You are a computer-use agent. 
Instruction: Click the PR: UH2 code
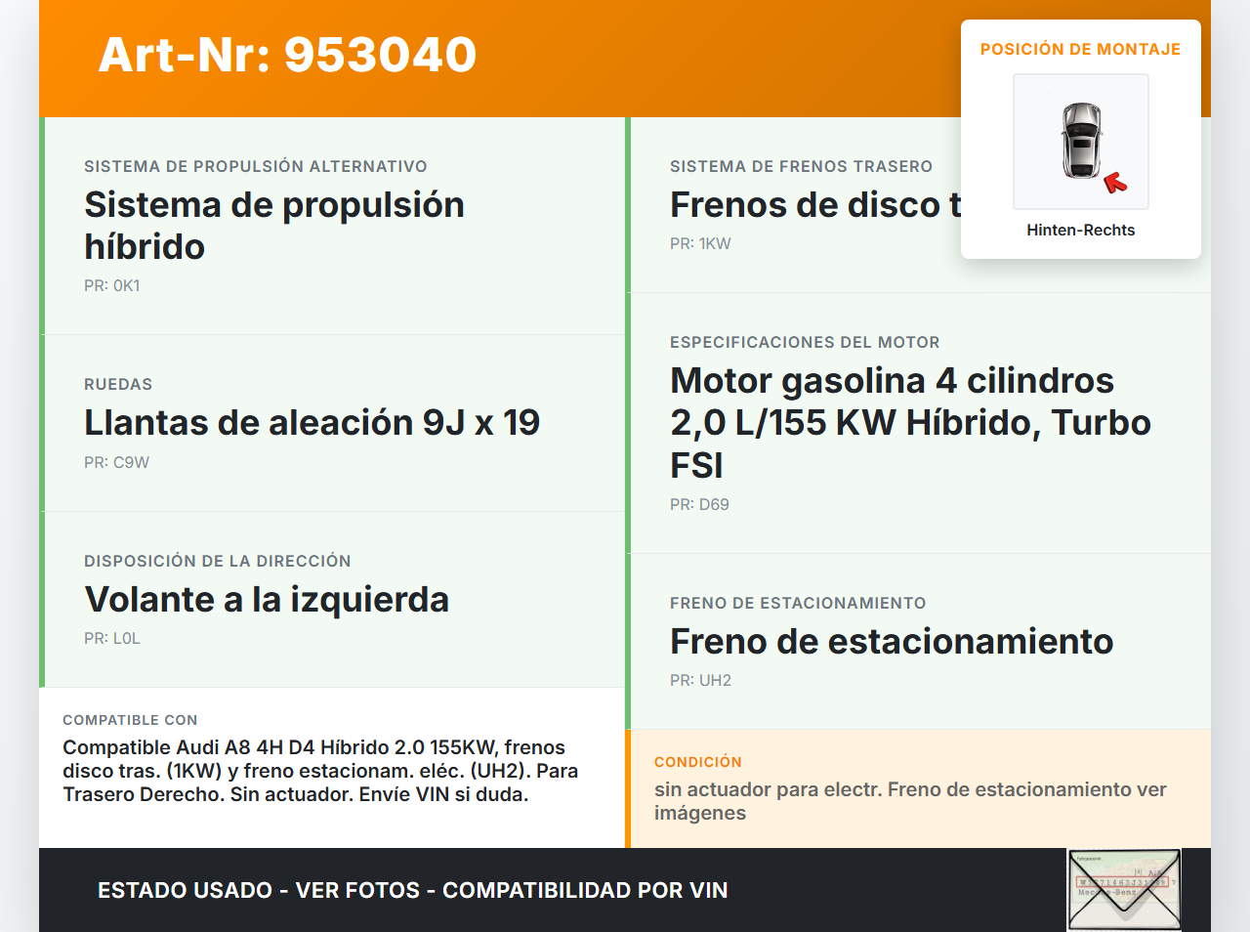click(700, 680)
